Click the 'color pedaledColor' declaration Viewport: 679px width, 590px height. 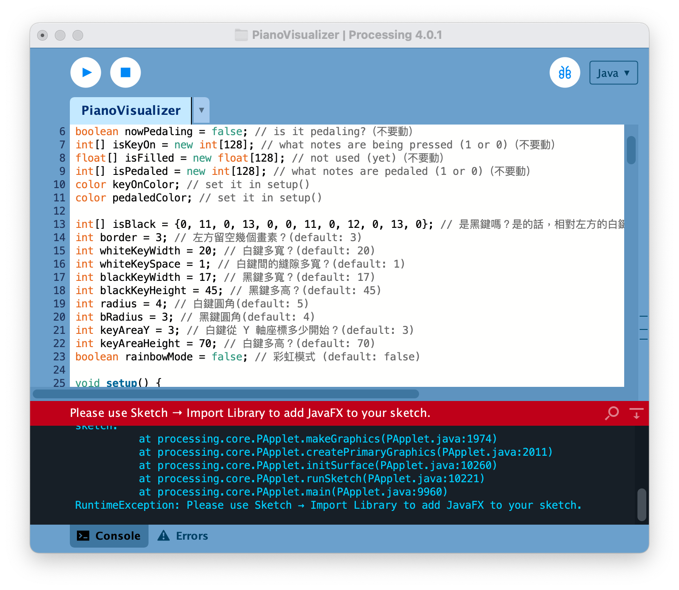[198, 198]
